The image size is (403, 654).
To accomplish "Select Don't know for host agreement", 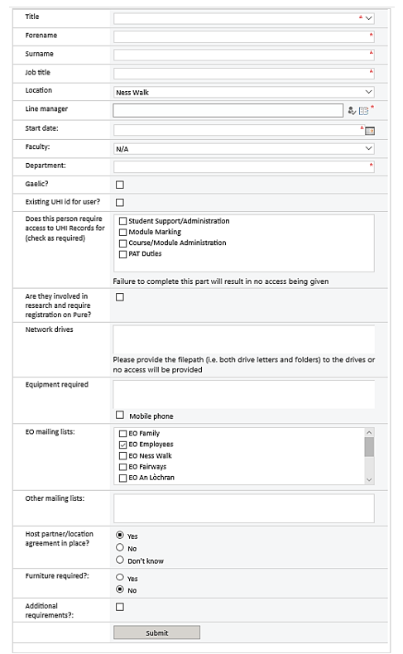I will pos(120,560).
